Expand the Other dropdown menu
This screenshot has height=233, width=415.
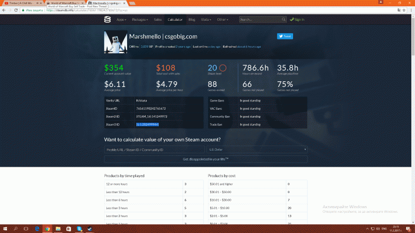223,20
